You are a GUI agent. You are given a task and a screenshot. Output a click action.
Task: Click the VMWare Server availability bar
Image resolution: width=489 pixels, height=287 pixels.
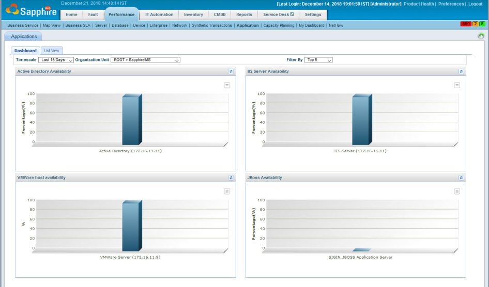pos(132,226)
